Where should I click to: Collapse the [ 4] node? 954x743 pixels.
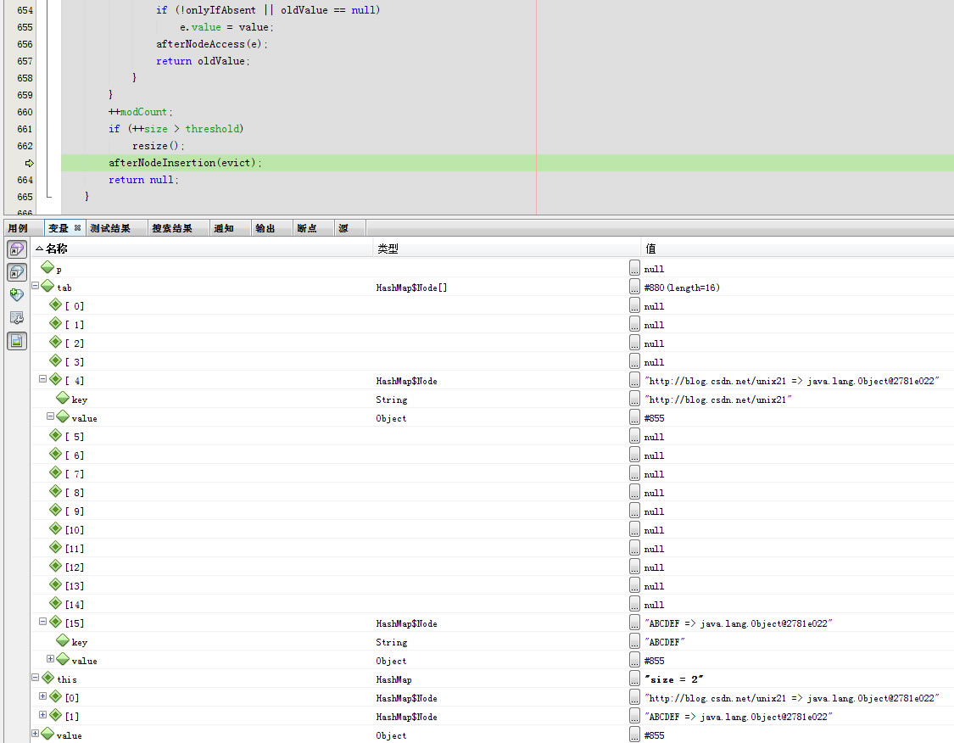pos(42,378)
